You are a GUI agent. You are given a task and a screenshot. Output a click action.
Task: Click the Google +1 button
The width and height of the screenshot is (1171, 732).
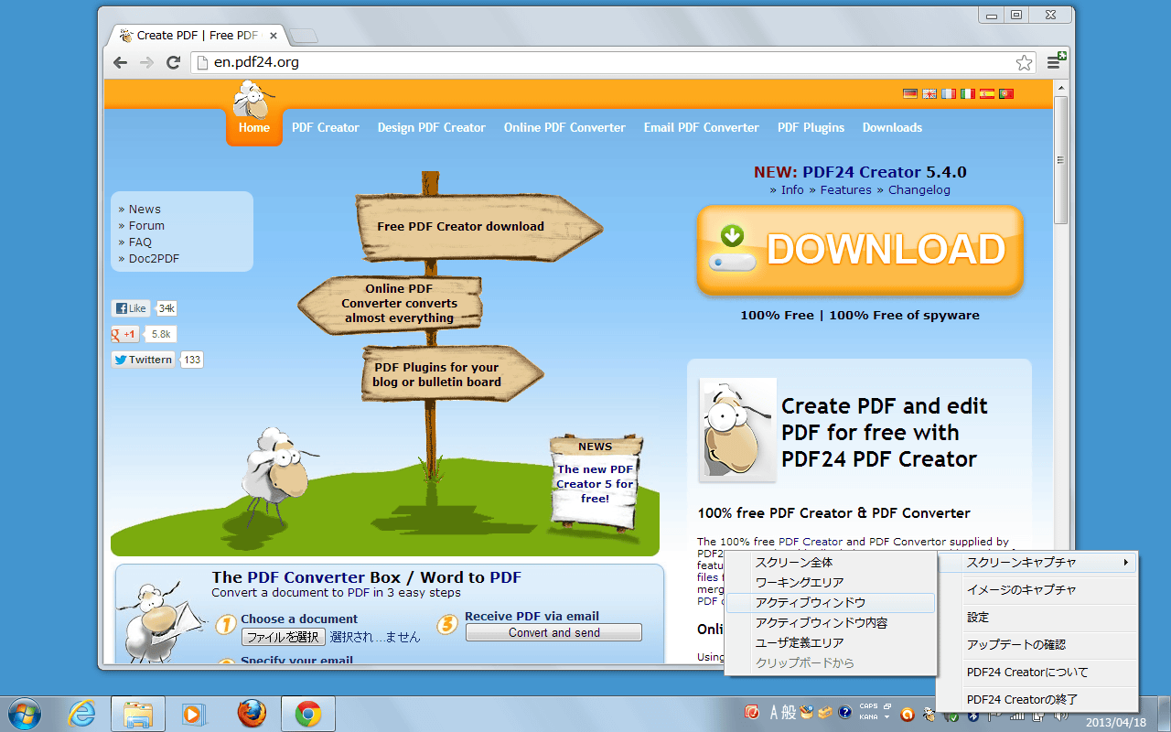125,334
